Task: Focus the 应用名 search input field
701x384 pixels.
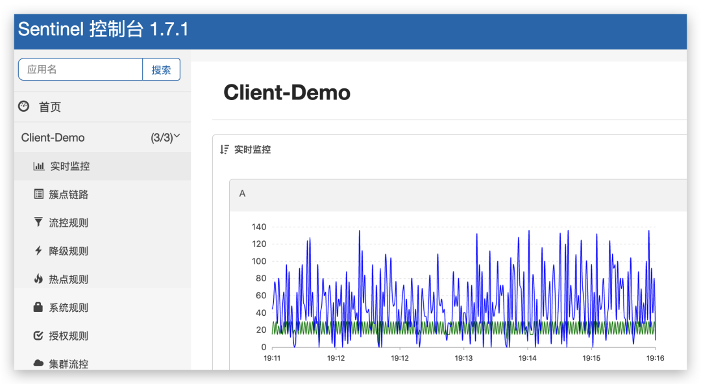Action: [80, 70]
